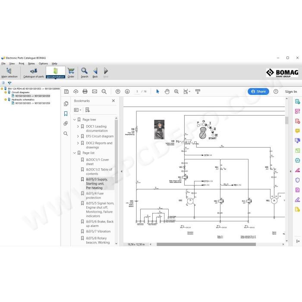This screenshot has height=302, width=302.
Task: Close the Bookmarks panel
Action: pyautogui.click(x=113, y=101)
